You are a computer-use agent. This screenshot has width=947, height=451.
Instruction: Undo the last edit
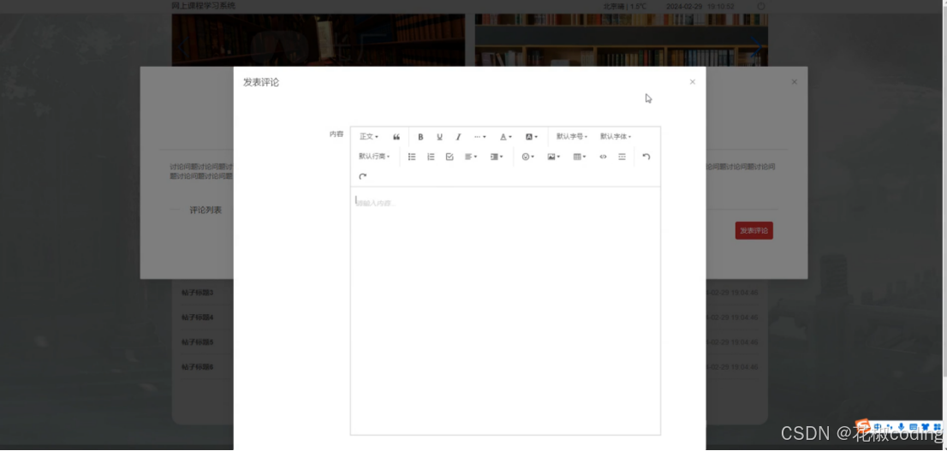646,157
